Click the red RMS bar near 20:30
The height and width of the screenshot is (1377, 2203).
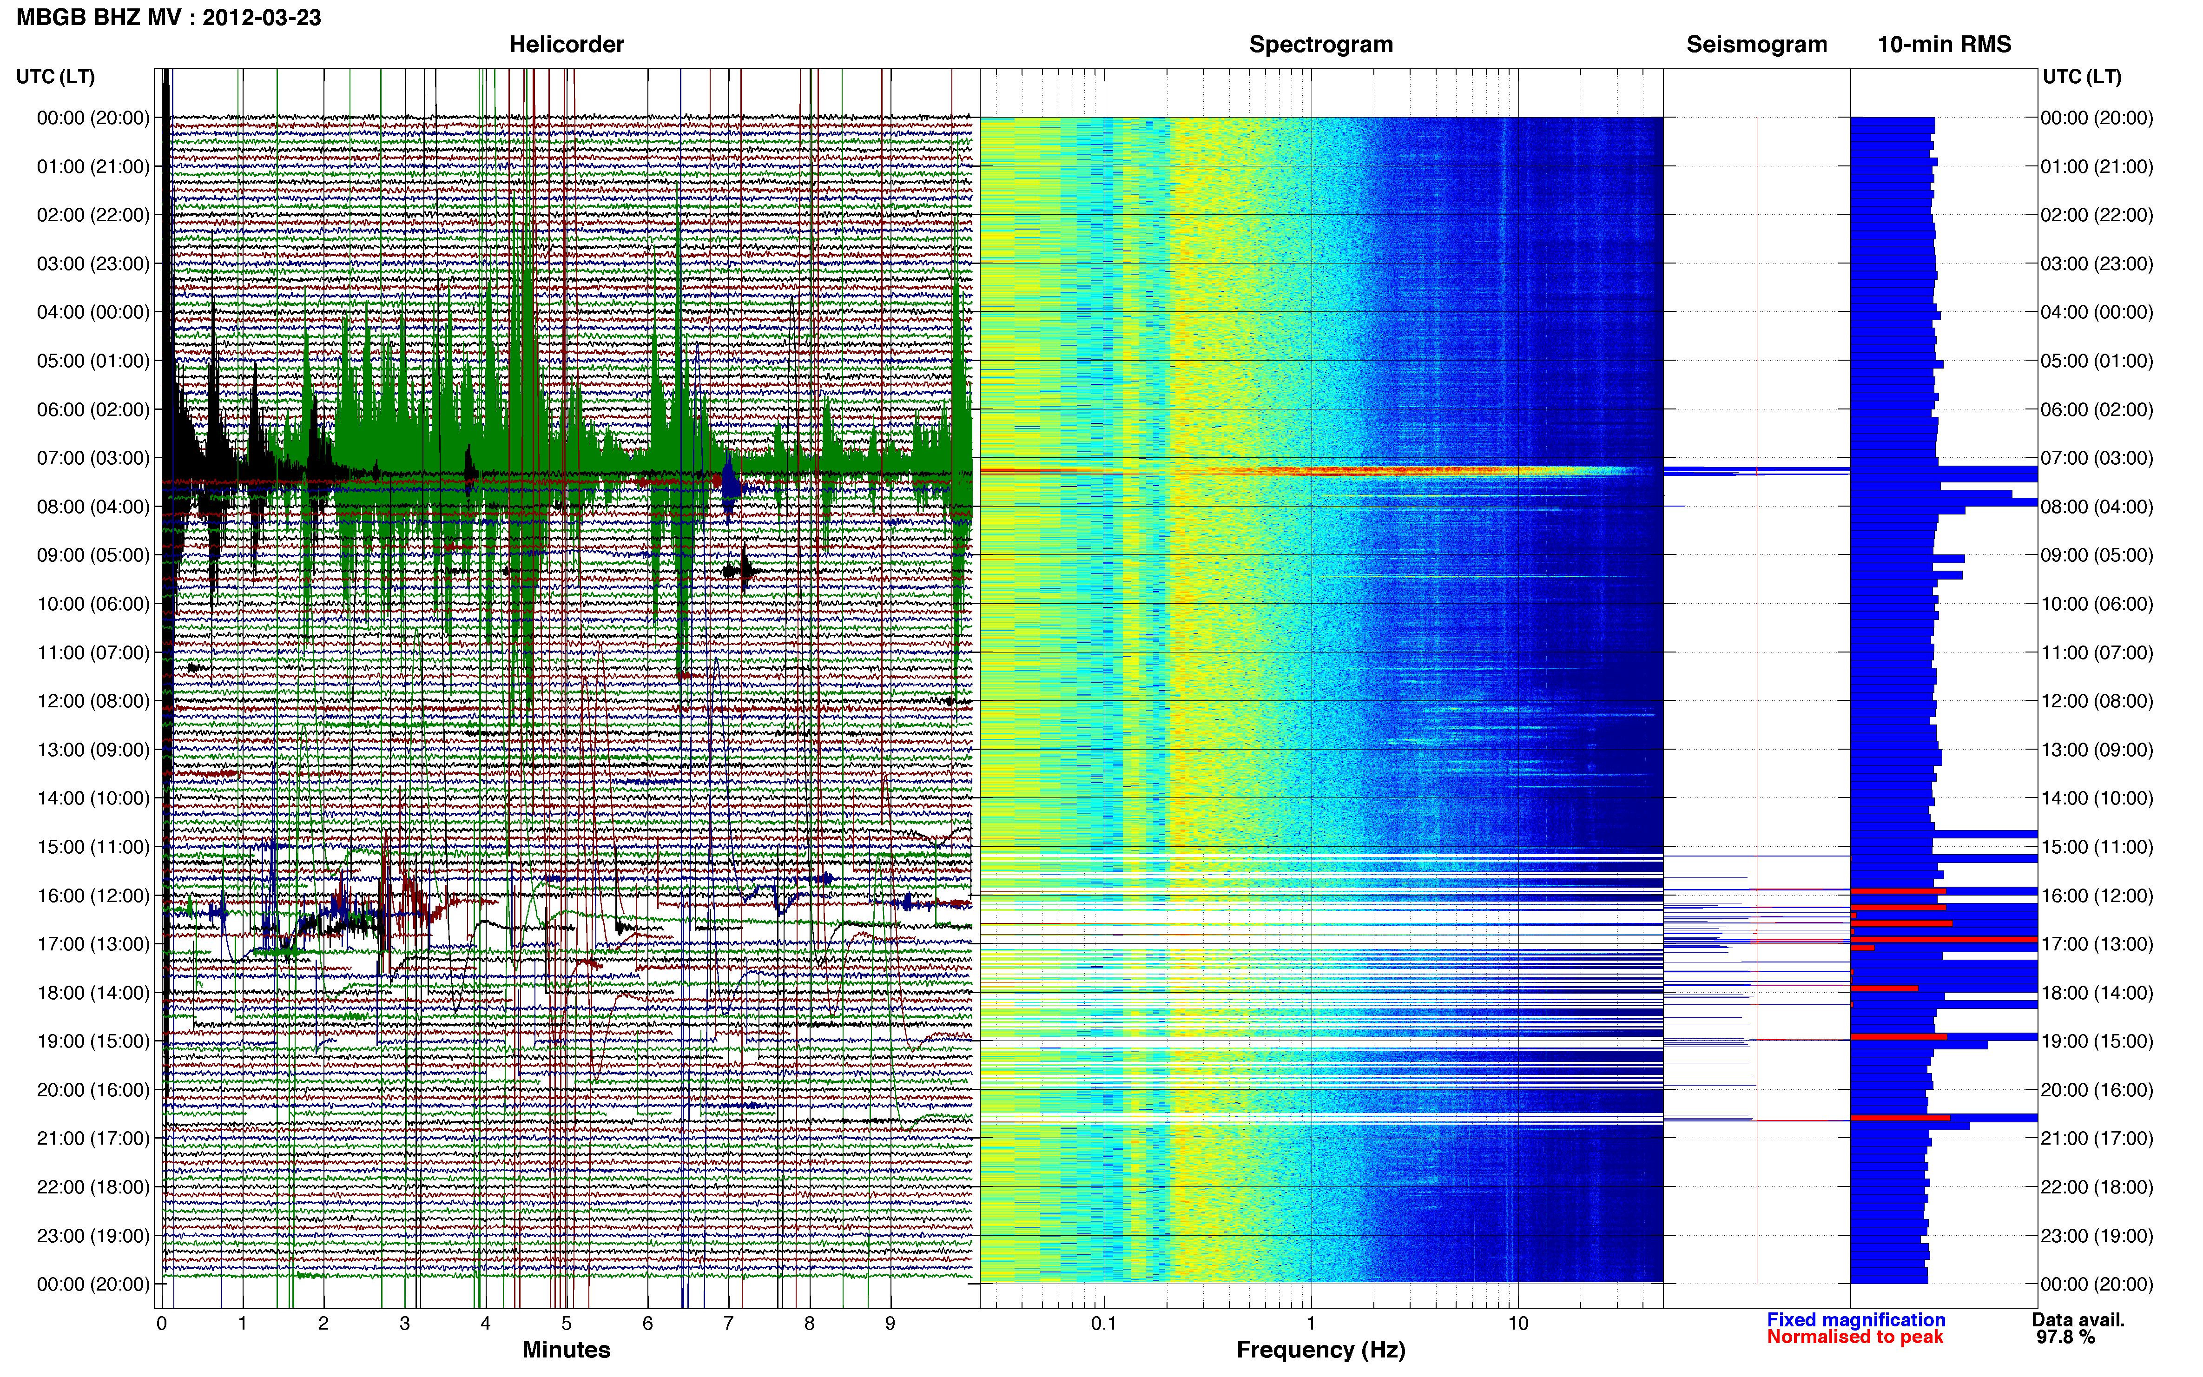click(x=1900, y=1117)
